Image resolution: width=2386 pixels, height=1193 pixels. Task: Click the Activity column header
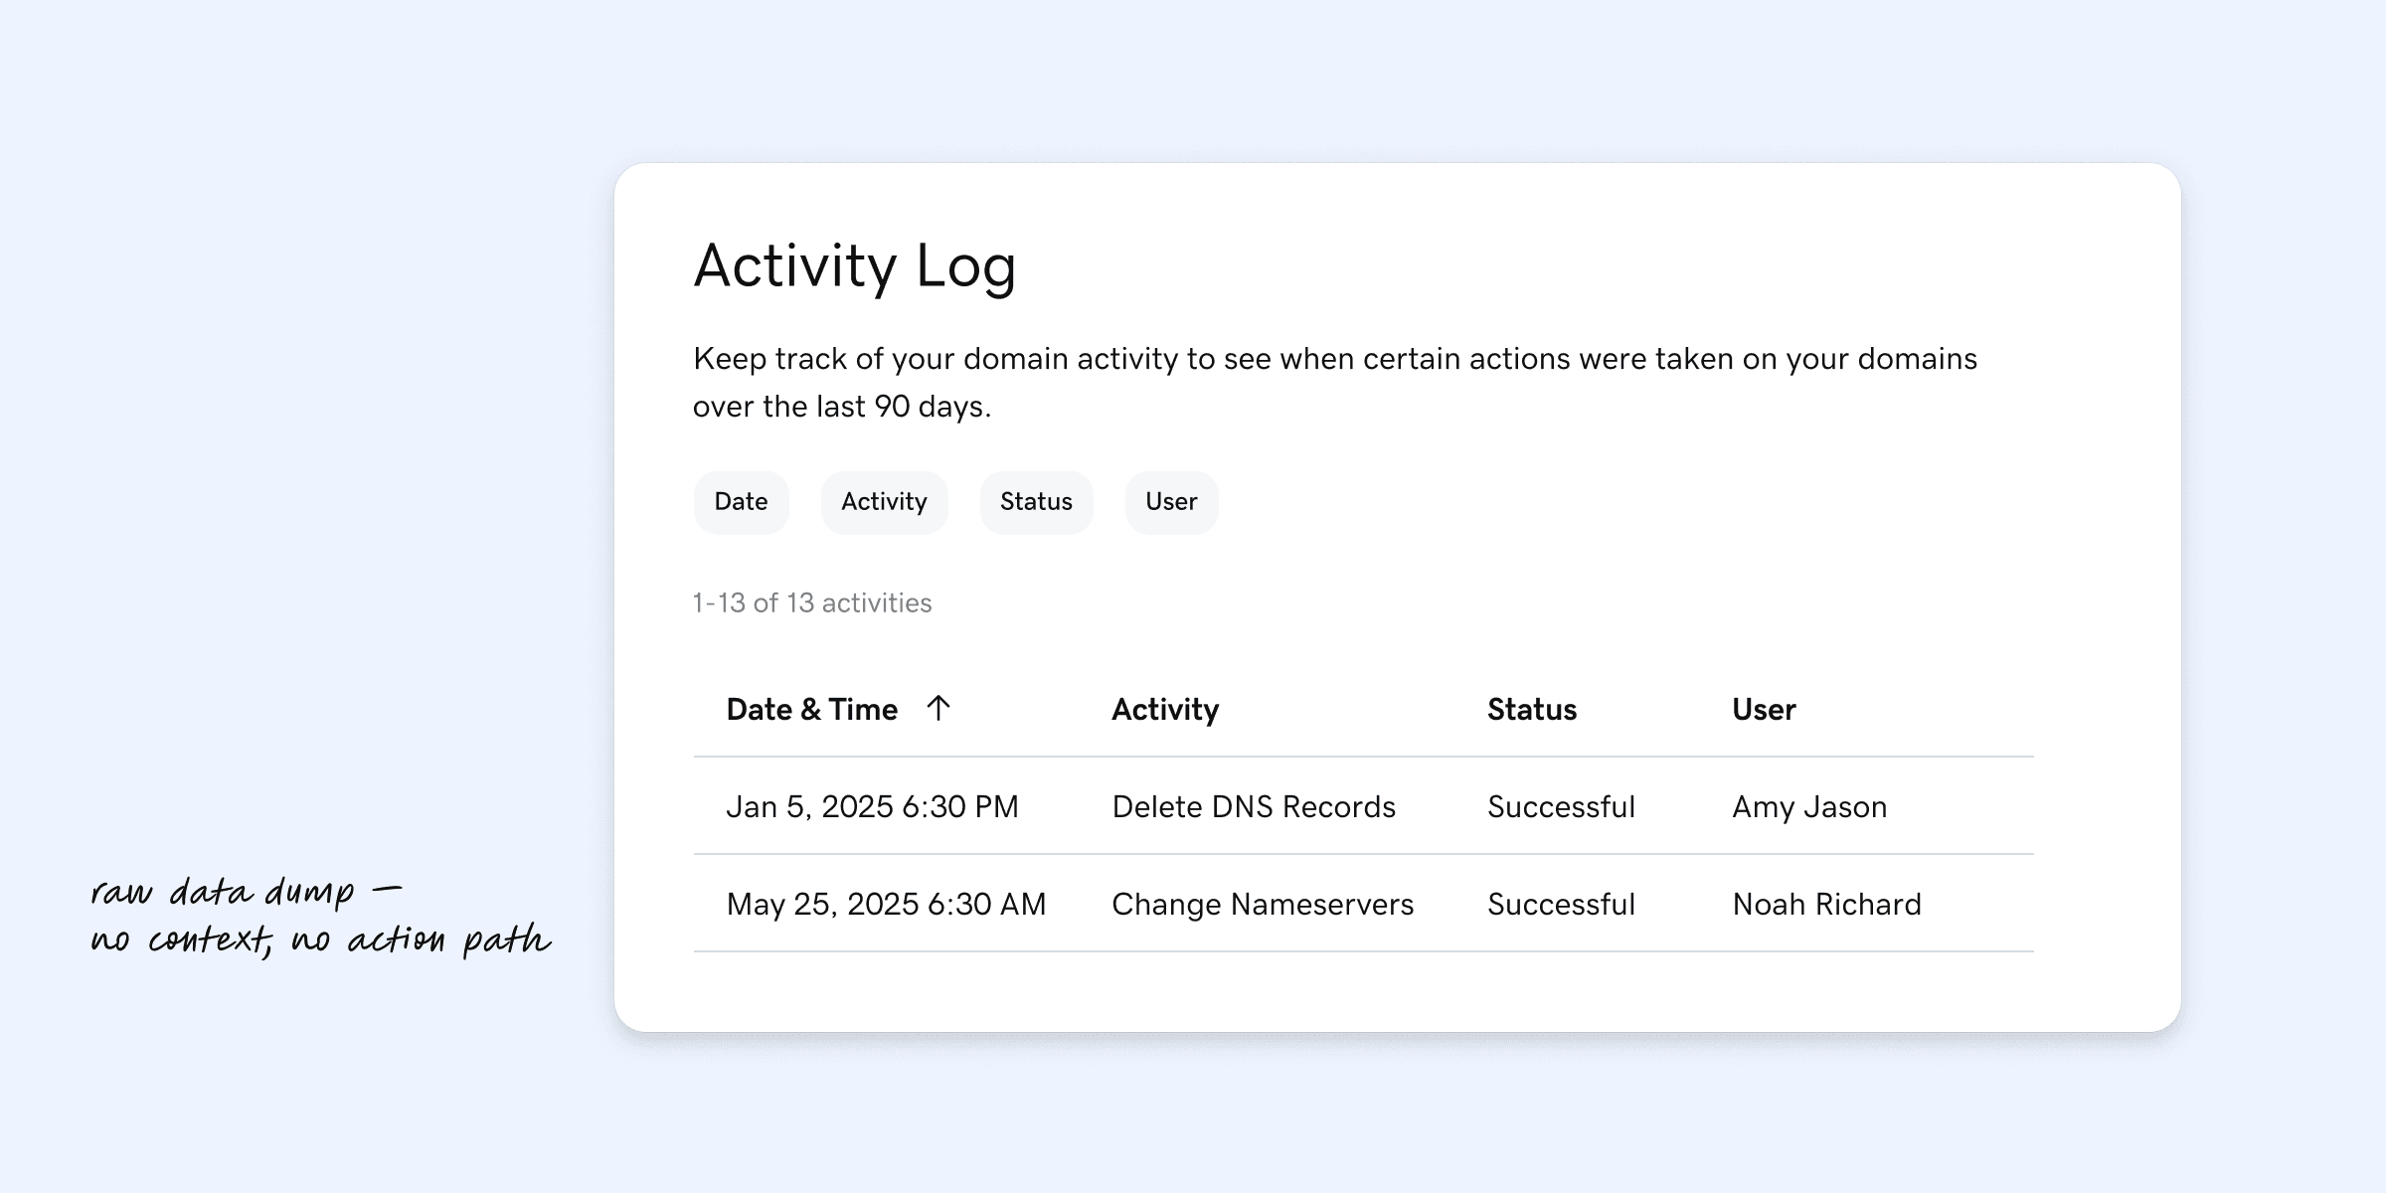click(1165, 710)
